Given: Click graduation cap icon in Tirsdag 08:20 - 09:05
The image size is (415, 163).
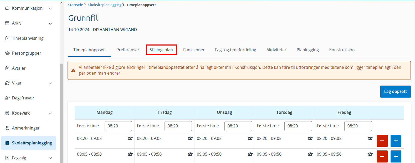Looking at the screenshot, I should pos(190,138).
